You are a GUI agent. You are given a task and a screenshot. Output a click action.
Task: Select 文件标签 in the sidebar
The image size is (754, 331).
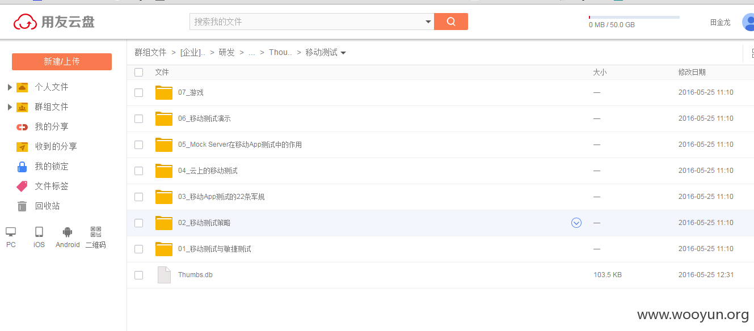tap(52, 186)
